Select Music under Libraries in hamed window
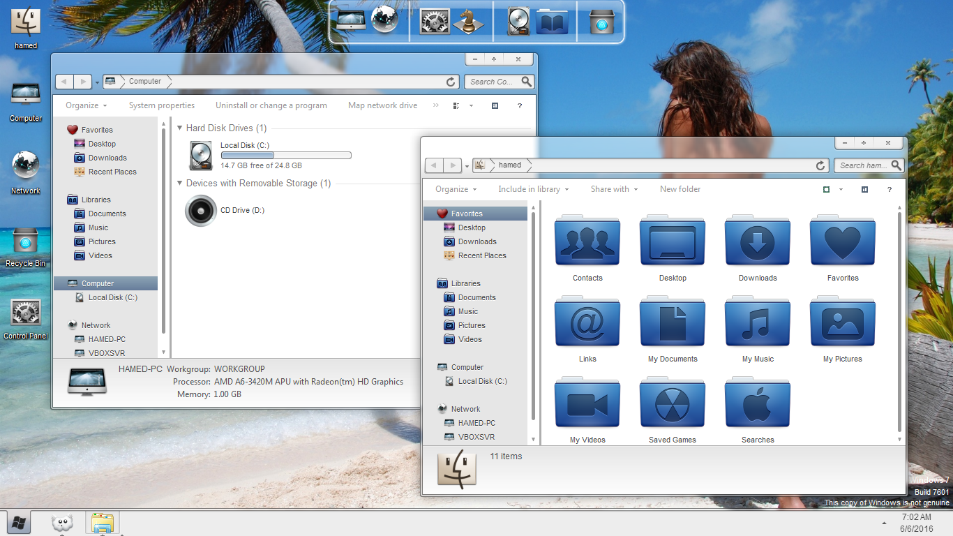Viewport: 953px width, 536px height. (x=467, y=311)
